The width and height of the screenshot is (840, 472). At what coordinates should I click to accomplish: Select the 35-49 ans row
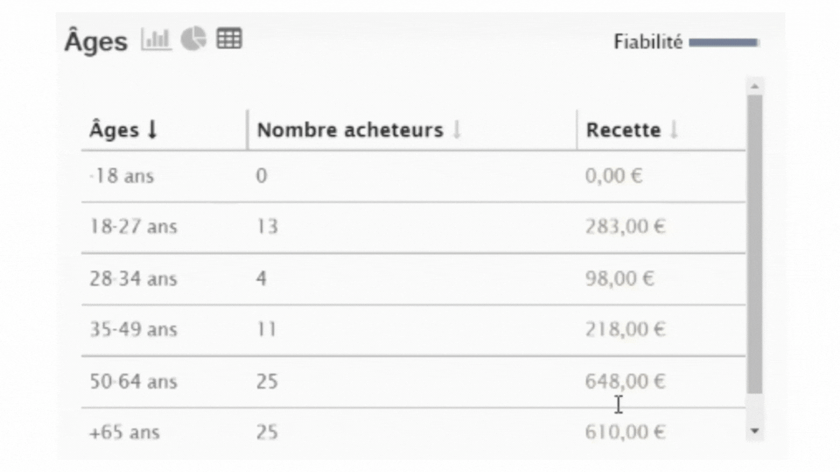click(414, 330)
